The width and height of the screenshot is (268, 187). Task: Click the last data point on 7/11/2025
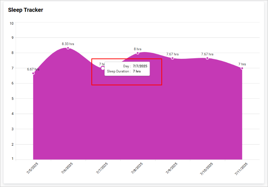pyautogui.click(x=242, y=68)
